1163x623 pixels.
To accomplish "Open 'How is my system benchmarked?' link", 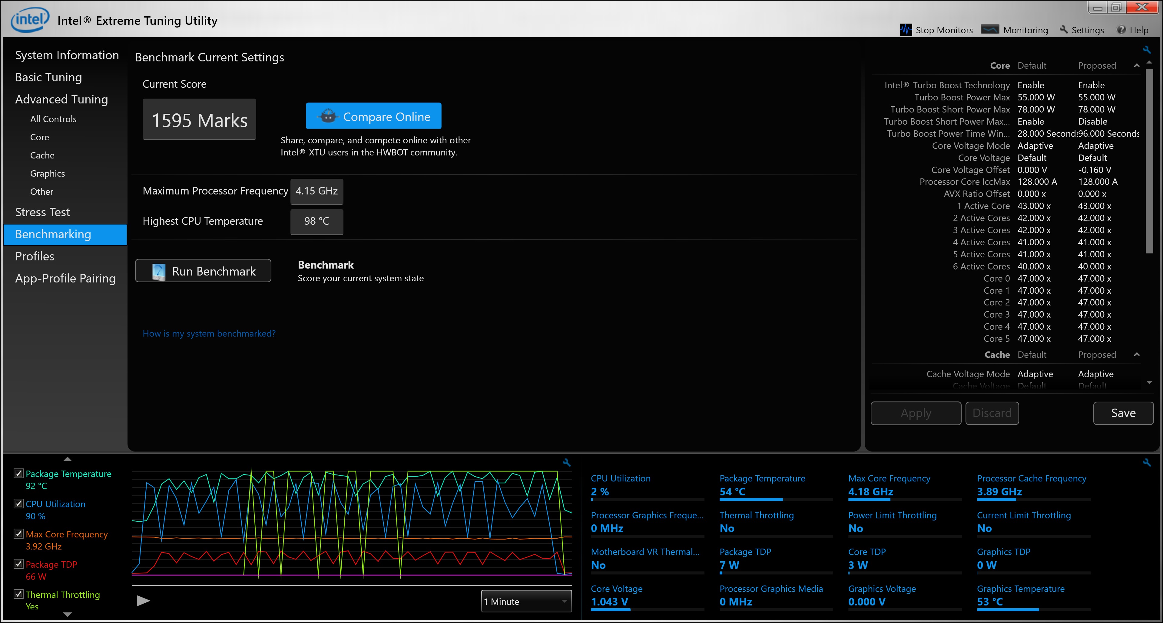I will pyautogui.click(x=209, y=334).
